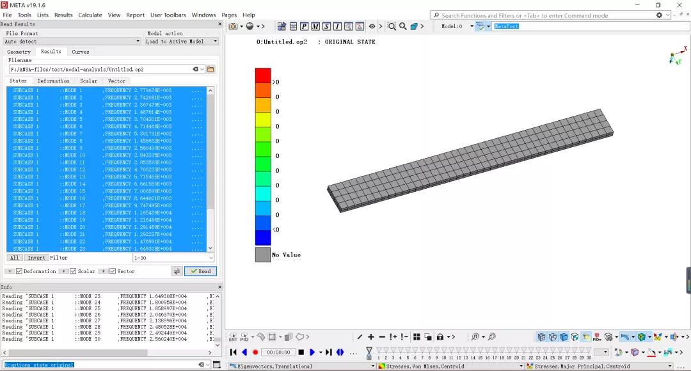Toggle the deformation beam icon
This screenshot has height=371, width=691.
click(x=624, y=337)
